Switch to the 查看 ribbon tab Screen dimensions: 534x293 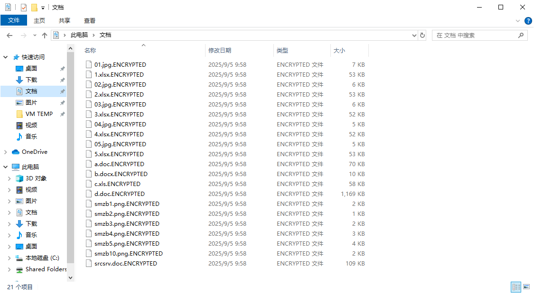click(90, 20)
